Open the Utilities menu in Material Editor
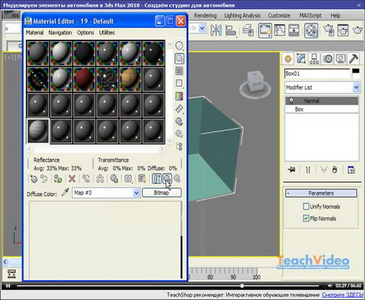This screenshot has height=300, width=365. tap(107, 32)
